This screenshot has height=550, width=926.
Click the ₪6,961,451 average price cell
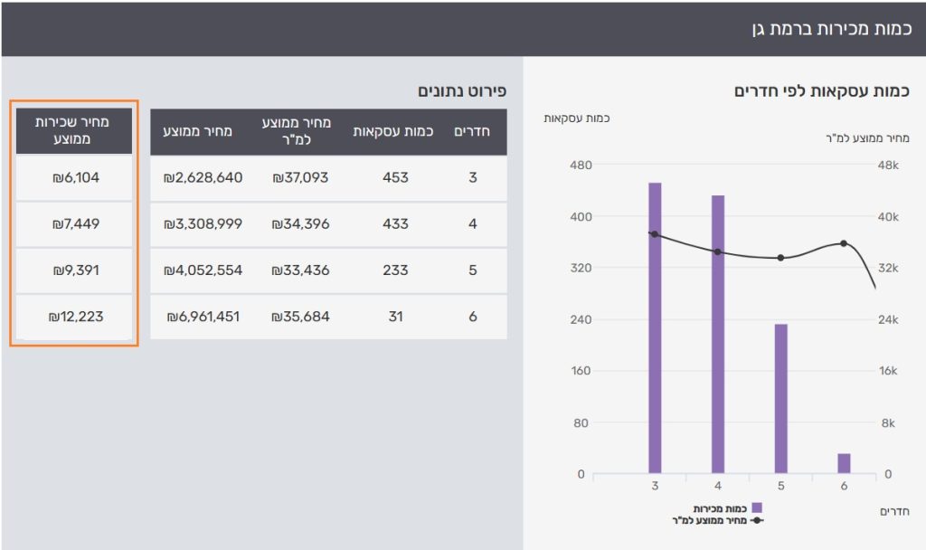[203, 317]
